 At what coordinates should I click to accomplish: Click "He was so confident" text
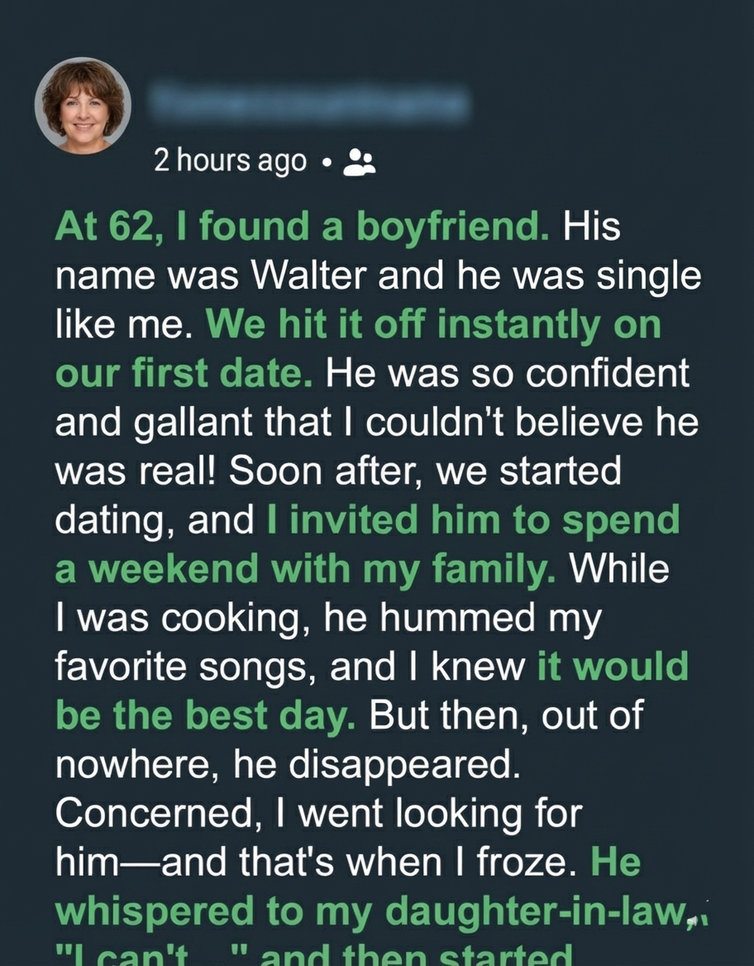point(508,374)
